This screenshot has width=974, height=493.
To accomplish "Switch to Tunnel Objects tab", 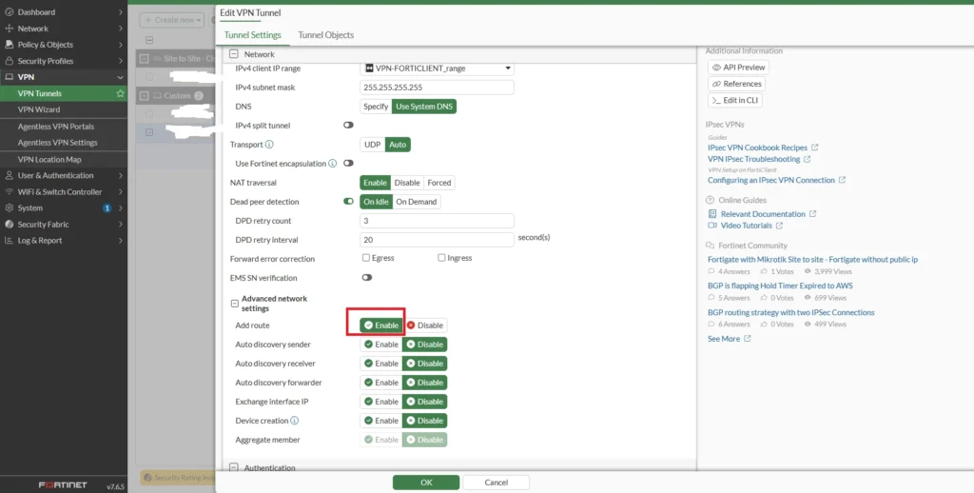I will (325, 35).
